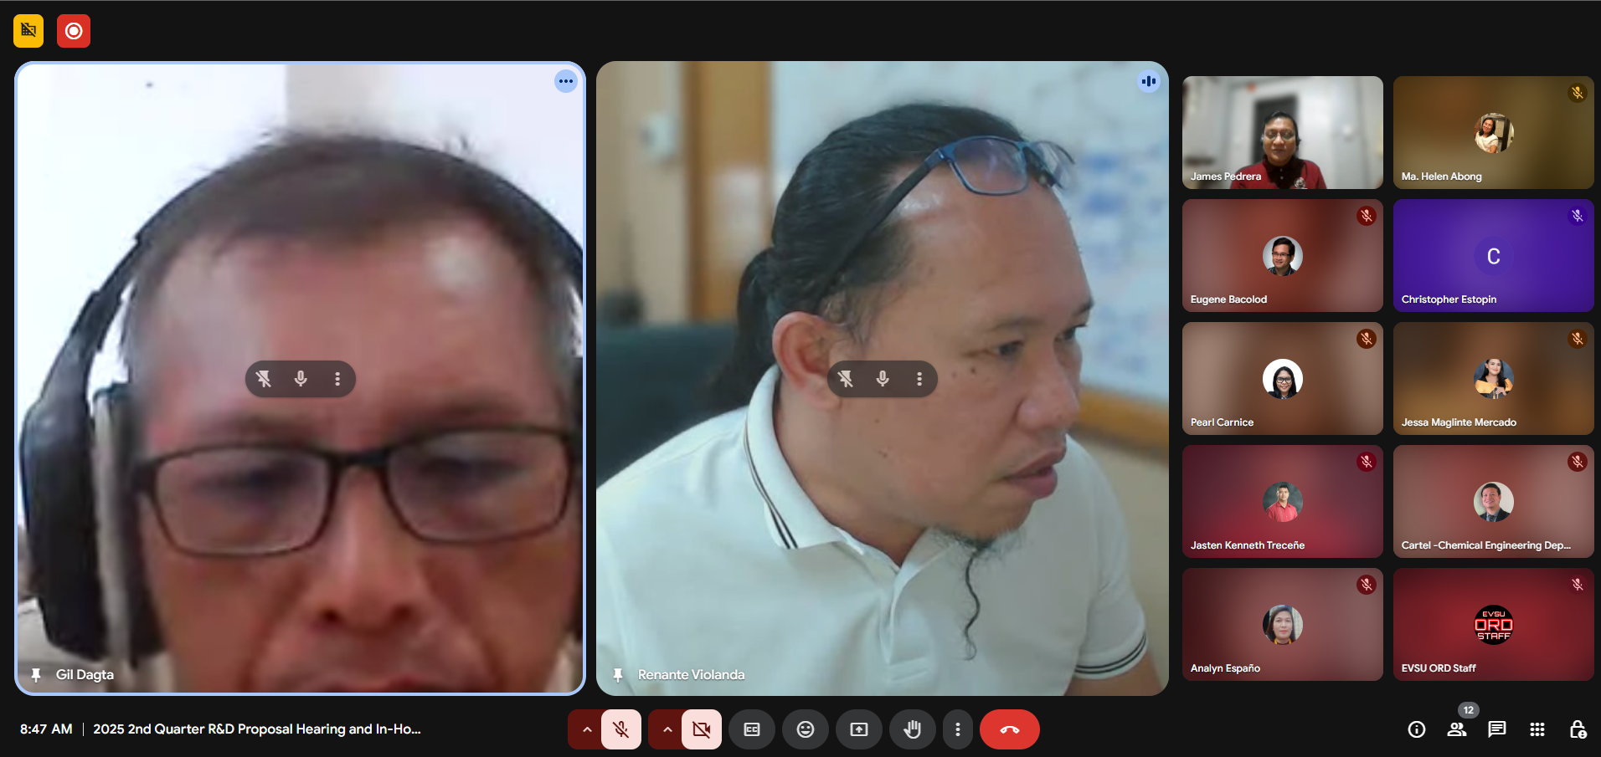Select Jasten Kenneth Treceñe's participant tile
Screen dimensions: 1601x757
1283,501
